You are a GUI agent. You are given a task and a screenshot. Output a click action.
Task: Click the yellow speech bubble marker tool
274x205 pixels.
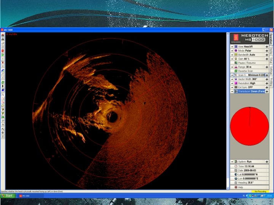[3, 106]
